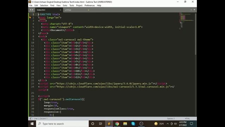Image resolution: width=225 pixels, height=127 pixels.
Task: Switch to the untitled tab
Action: [x=68, y=10]
